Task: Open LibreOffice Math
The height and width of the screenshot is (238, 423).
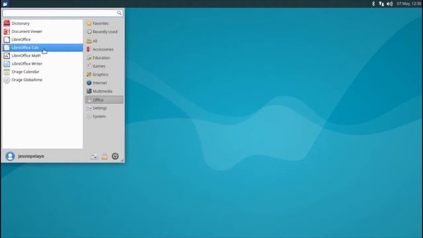Action: [42, 56]
